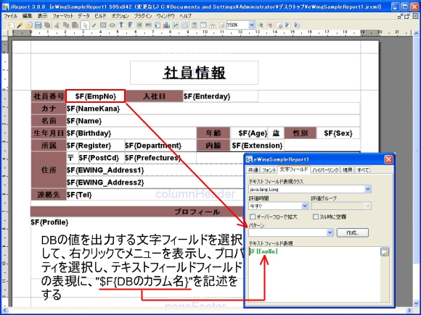Image resolution: width=421 pixels, height=315 pixels.
Task: Click the Copy icon in toolbar
Action: (x=66, y=25)
